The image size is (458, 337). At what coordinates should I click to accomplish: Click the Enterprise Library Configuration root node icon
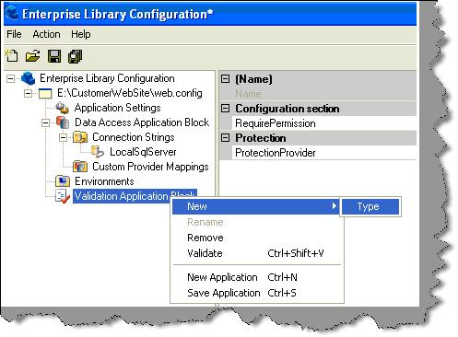[x=29, y=78]
